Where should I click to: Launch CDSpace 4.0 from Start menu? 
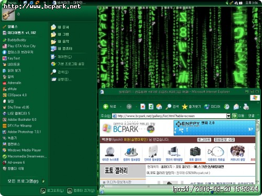coord(15,95)
